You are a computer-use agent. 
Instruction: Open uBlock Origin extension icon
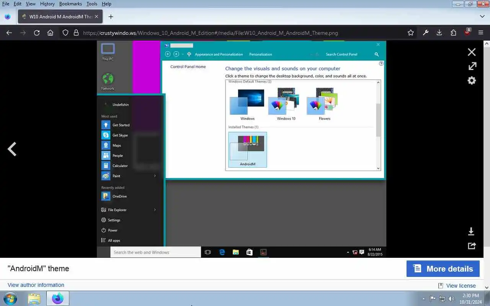[467, 32]
